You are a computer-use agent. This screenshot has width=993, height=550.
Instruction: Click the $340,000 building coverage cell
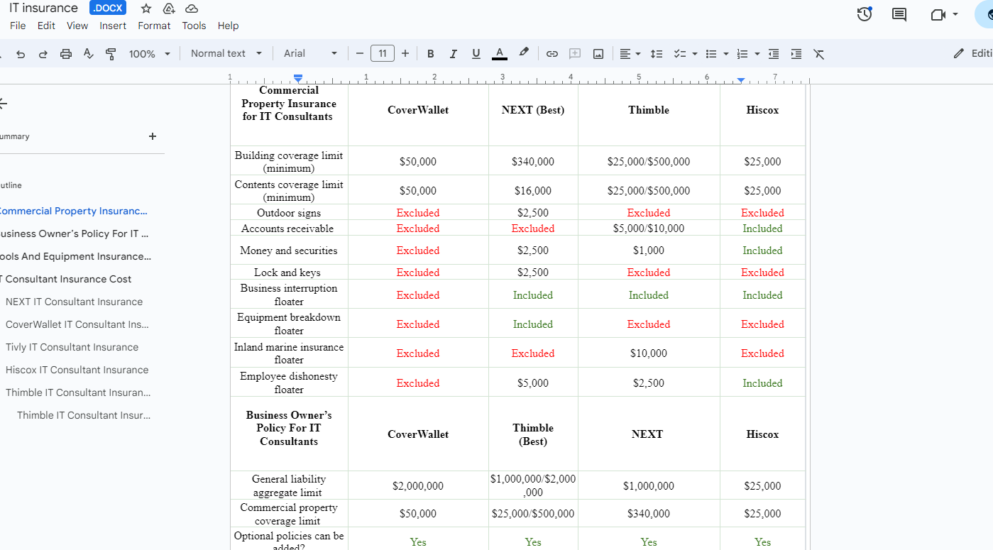pos(533,162)
